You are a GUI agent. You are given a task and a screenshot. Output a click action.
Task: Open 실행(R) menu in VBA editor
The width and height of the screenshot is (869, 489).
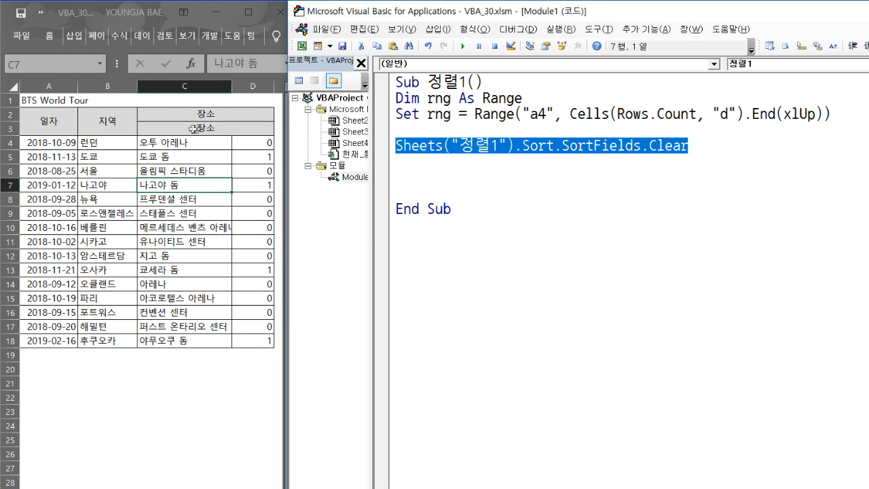pos(561,29)
